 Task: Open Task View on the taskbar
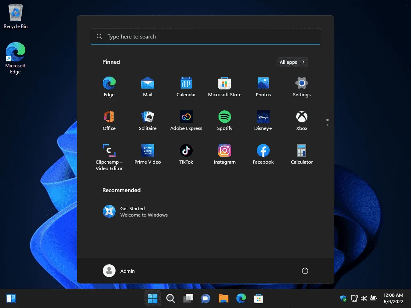[x=188, y=298]
